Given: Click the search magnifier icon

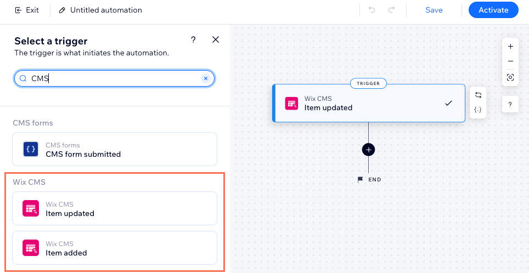Looking at the screenshot, I should [x=23, y=79].
